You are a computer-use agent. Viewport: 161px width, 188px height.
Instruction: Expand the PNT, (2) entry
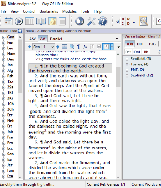127,70
